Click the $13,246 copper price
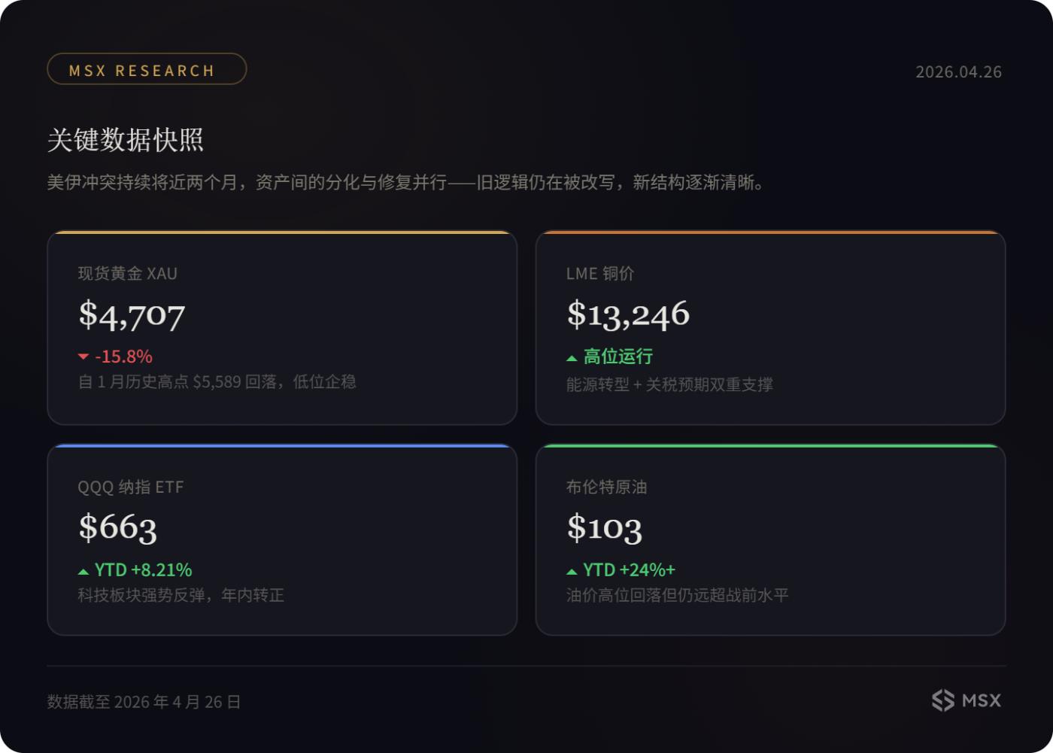The width and height of the screenshot is (1053, 753). point(628,314)
